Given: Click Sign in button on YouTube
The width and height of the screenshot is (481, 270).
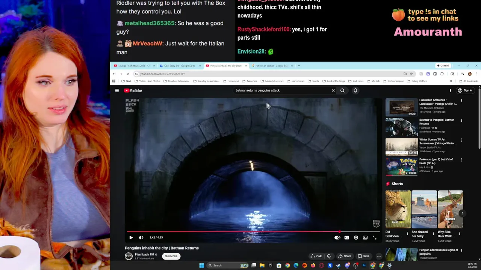Looking at the screenshot, I should [465, 90].
